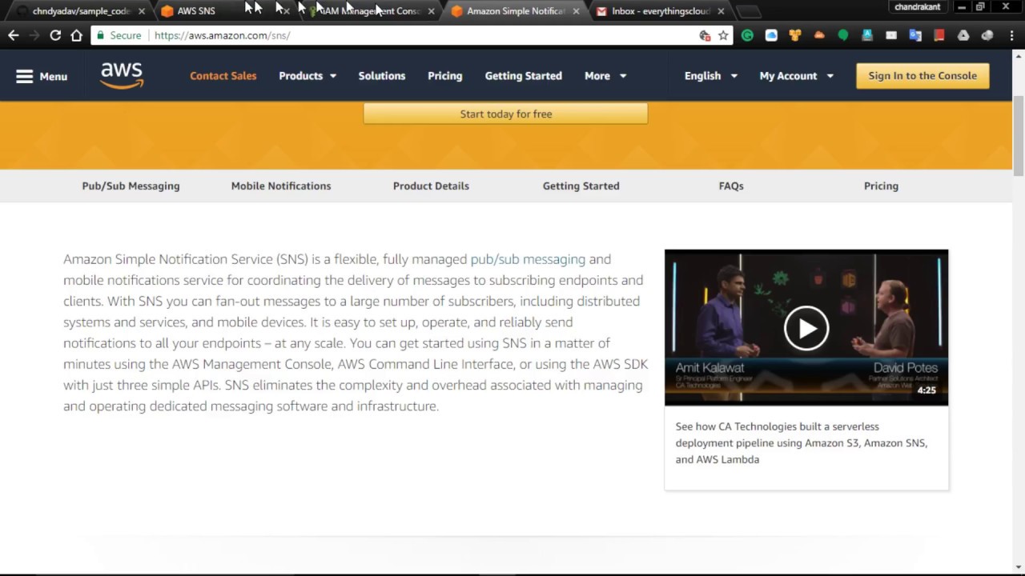Close the Inbox Gmail tab
The image size is (1025, 576).
pyautogui.click(x=721, y=11)
